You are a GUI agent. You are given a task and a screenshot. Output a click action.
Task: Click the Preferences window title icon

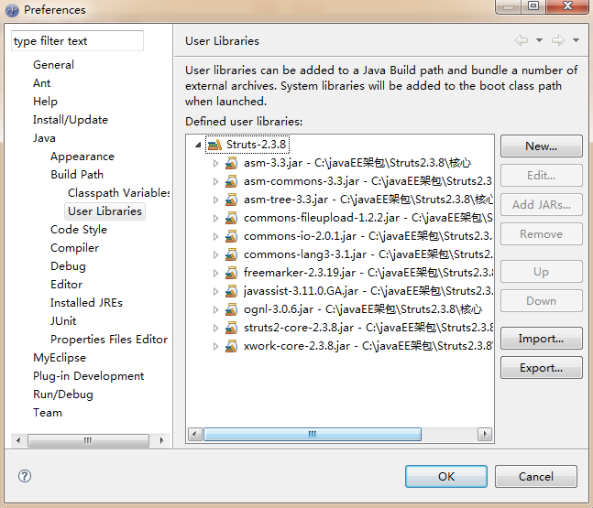(12, 10)
